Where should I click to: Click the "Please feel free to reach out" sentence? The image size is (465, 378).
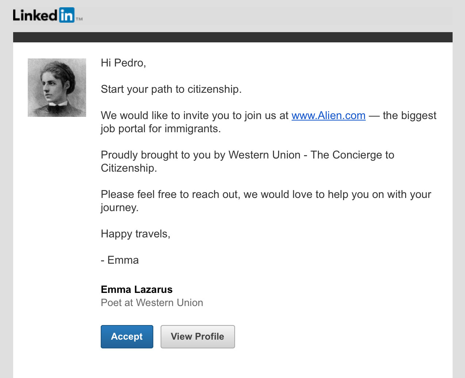[170, 194]
